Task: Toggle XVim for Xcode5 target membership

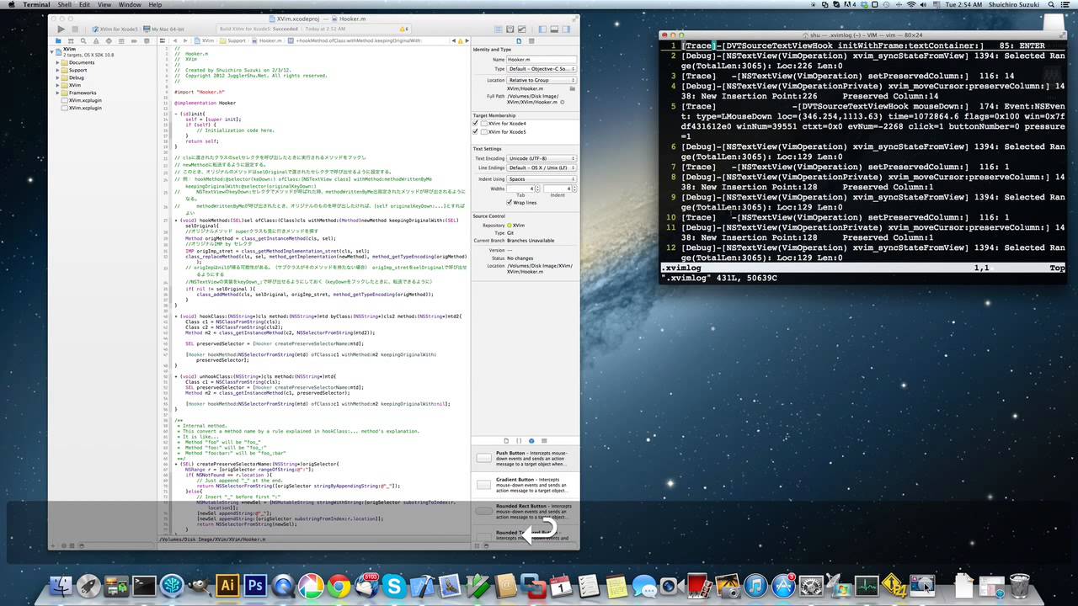Action: [475, 131]
